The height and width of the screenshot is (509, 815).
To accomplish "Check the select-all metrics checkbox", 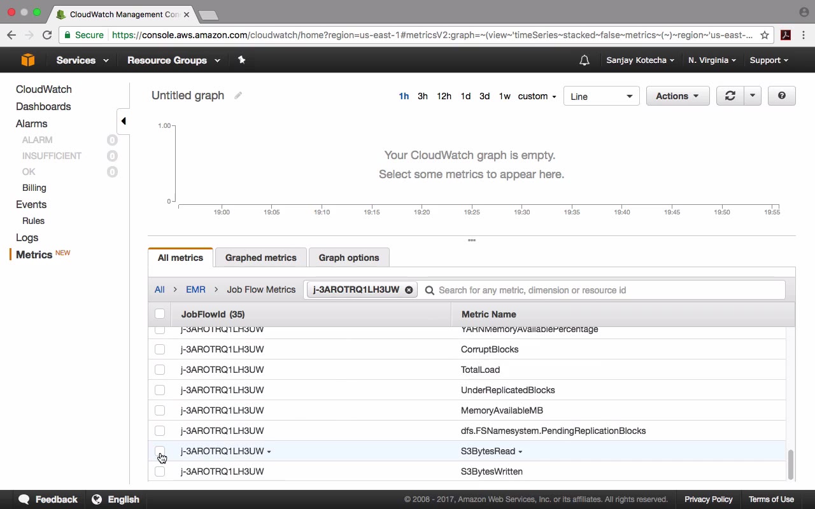I will (x=160, y=314).
